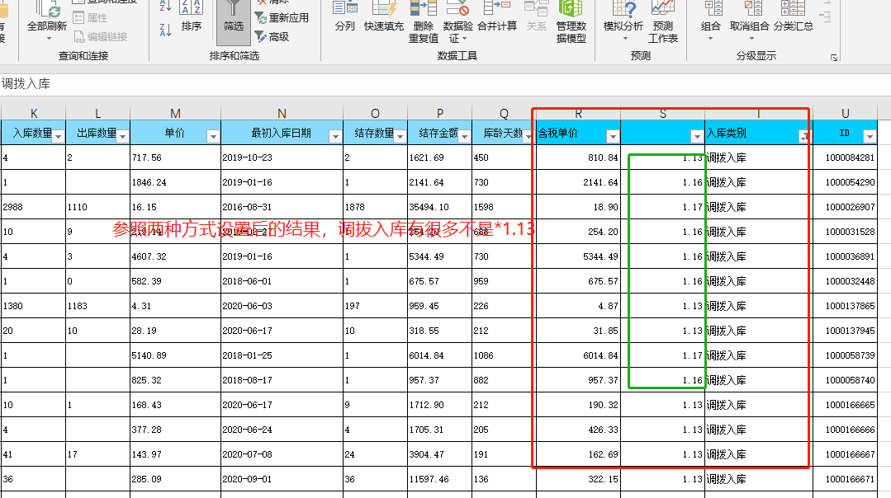Viewport: 891px width, 498px height.
Task: Click the 属性 properties button
Action: click(x=90, y=18)
